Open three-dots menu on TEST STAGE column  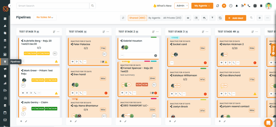coord(108,32)
